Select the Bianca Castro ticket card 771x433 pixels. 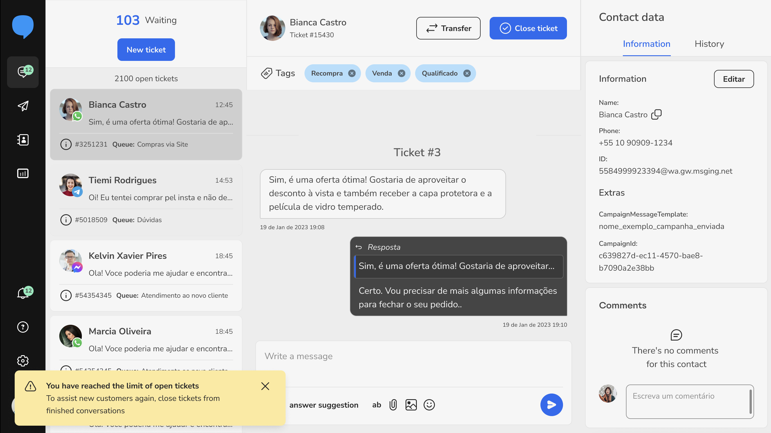click(x=146, y=124)
